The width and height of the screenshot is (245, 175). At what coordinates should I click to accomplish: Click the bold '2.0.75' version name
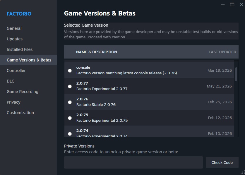pos(82,115)
